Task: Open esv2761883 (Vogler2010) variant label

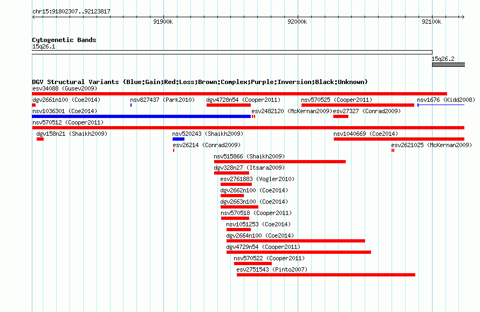Action: pos(257,179)
